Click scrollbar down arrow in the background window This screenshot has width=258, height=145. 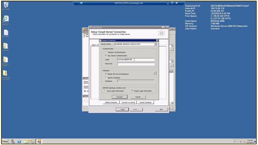(x=172, y=103)
